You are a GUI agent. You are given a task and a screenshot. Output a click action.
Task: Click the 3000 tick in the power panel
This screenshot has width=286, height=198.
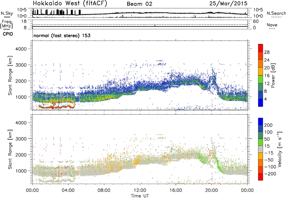21,65
